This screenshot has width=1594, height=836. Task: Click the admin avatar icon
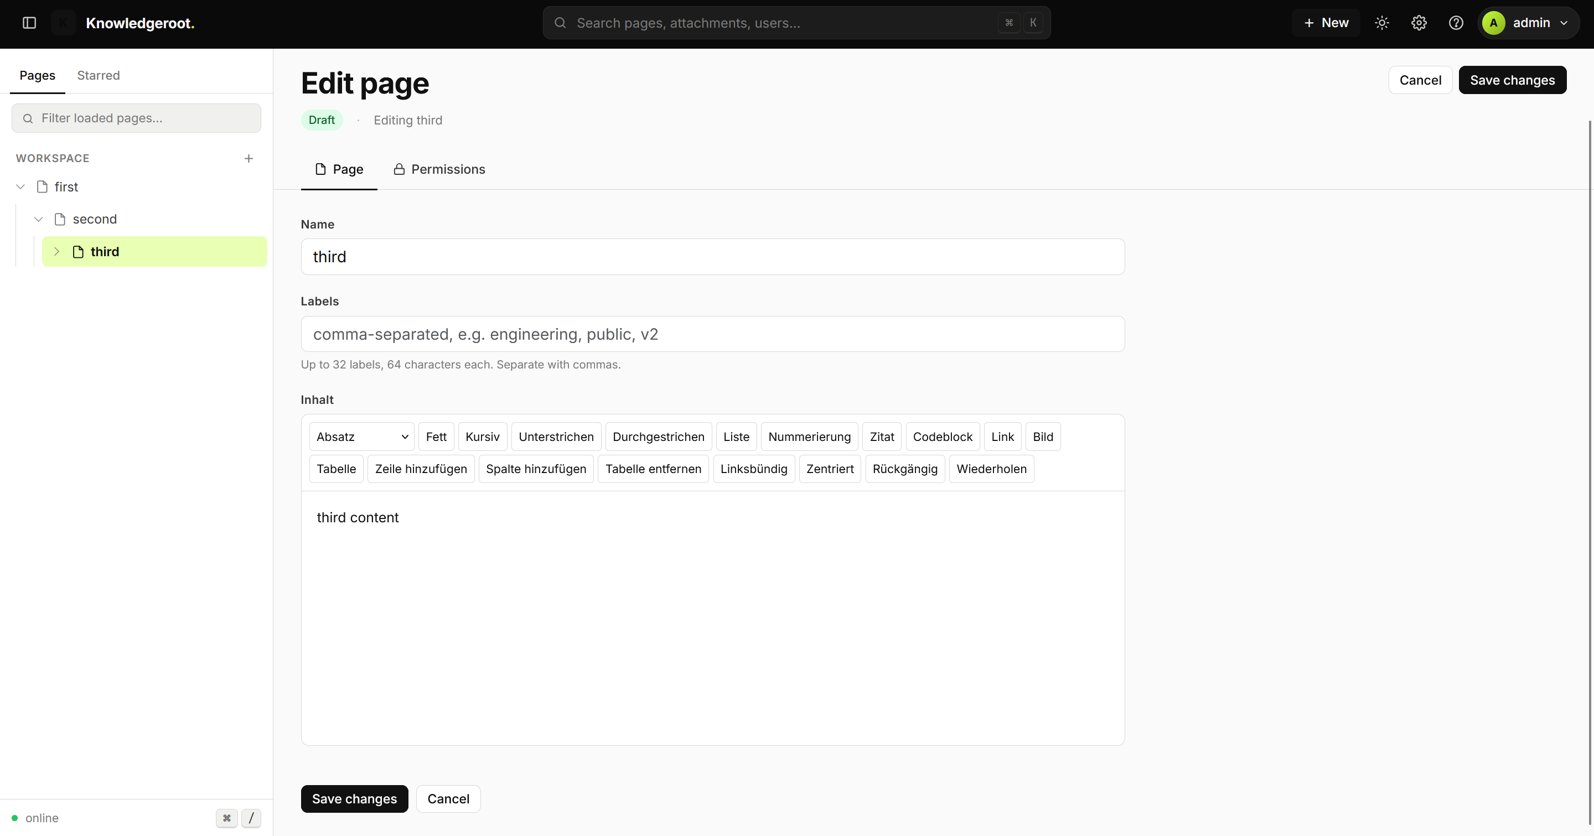click(x=1493, y=23)
